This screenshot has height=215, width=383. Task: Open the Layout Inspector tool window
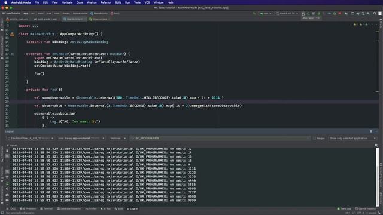coord(366,208)
